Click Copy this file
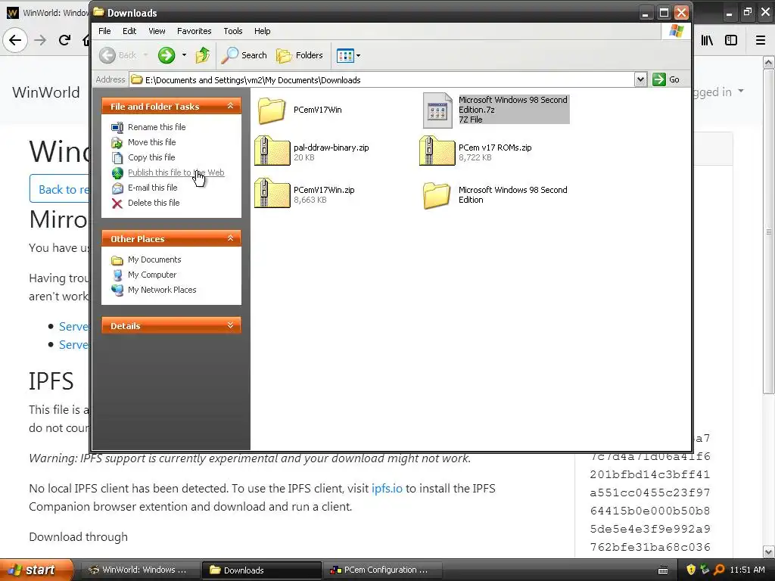The width and height of the screenshot is (775, 581). 151,157
